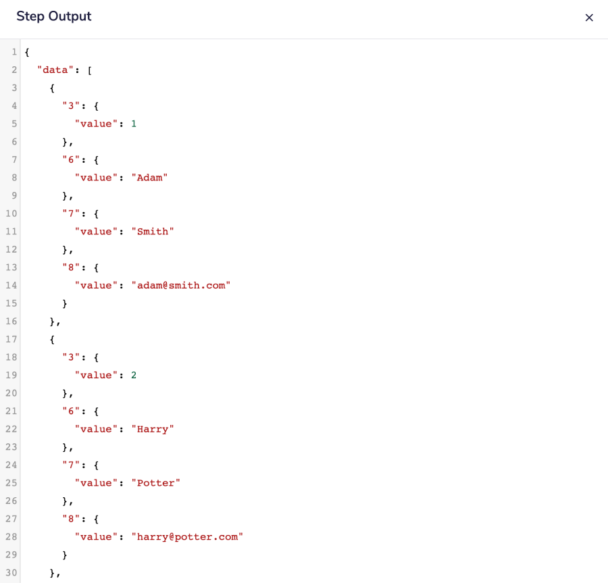608x583 pixels.
Task: Click the "3" key on line 4
Action: tap(71, 105)
